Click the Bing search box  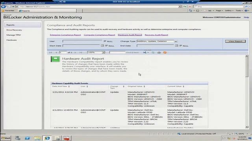coord(219,7)
